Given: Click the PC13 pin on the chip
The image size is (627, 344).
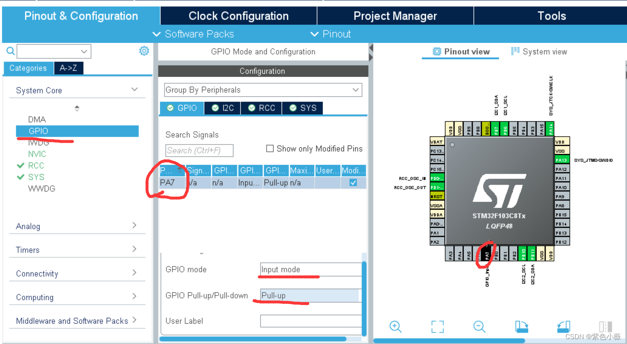Looking at the screenshot, I should point(437,151).
